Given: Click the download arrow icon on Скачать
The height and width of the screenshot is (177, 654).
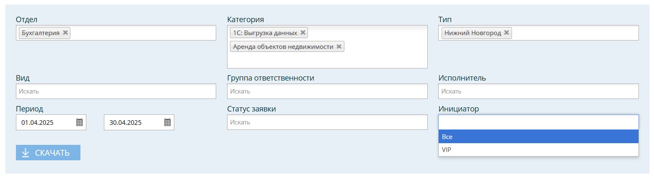Looking at the screenshot, I should (x=26, y=153).
